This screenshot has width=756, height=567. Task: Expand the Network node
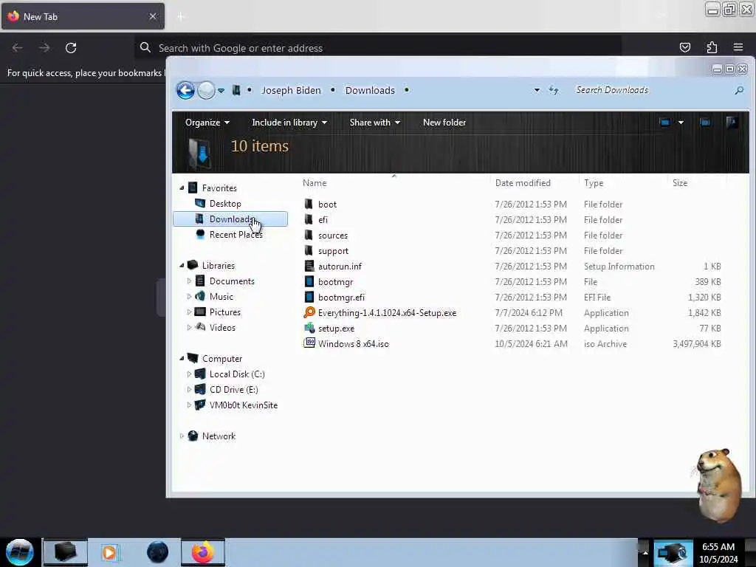pyautogui.click(x=182, y=436)
